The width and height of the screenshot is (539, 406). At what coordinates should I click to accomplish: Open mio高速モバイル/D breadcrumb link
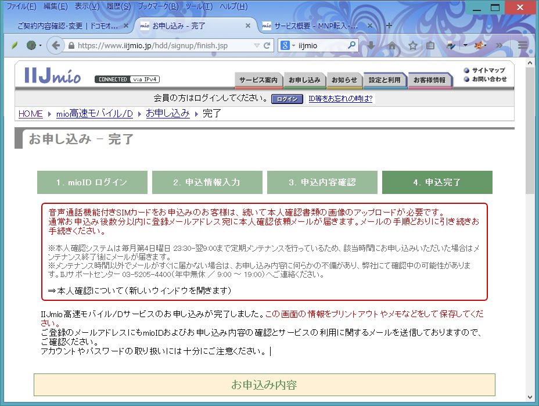(x=95, y=113)
